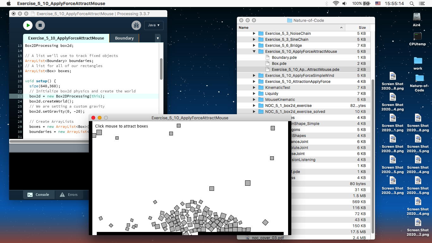The height and width of the screenshot is (243, 432).
Task: Open the Exercise_5_10_ApplyForceAttractMouse app menu
Action: click(x=61, y=3)
